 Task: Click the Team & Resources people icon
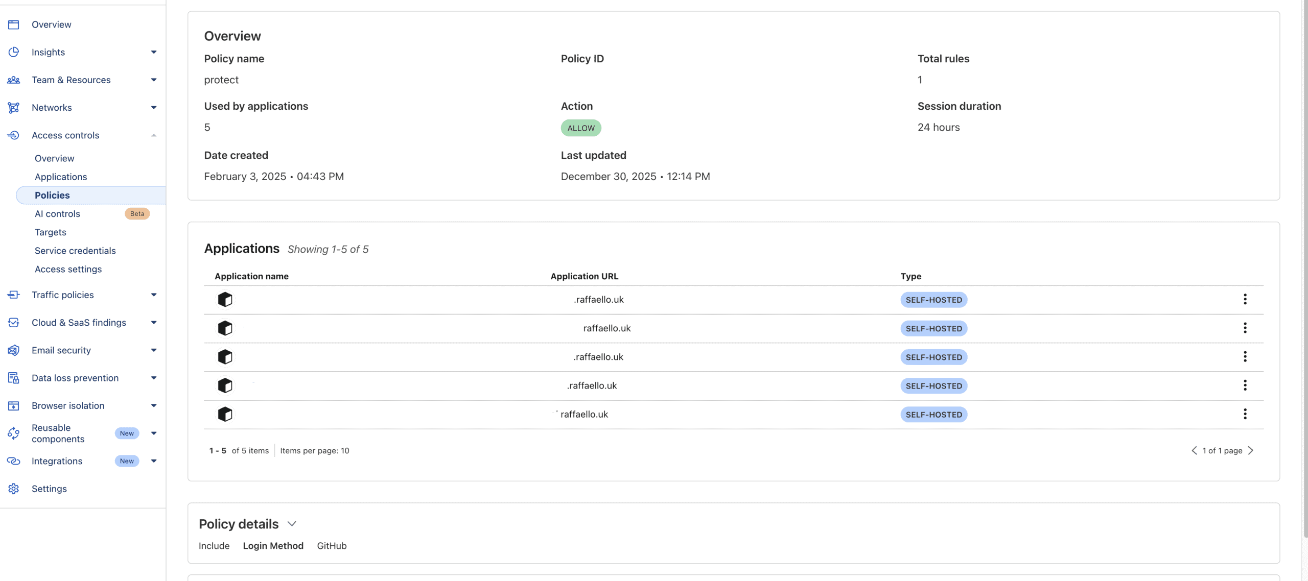(14, 80)
